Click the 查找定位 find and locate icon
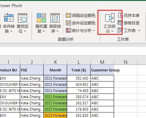This screenshot has height=118, width=146. click(22, 18)
